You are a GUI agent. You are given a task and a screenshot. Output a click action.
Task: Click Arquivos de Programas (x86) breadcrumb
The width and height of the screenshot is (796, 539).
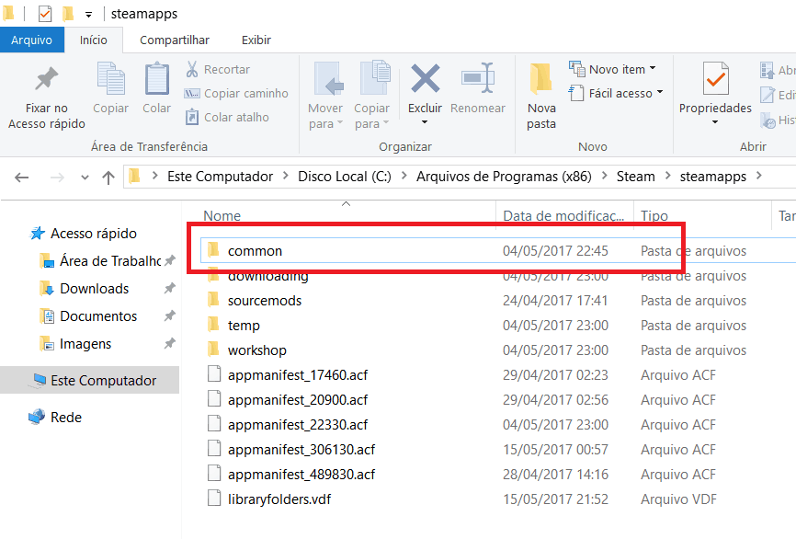[x=504, y=177]
